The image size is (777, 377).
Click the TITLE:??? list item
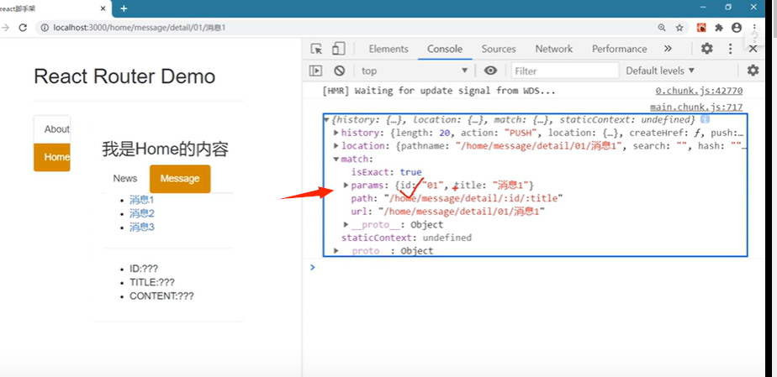[x=152, y=282]
